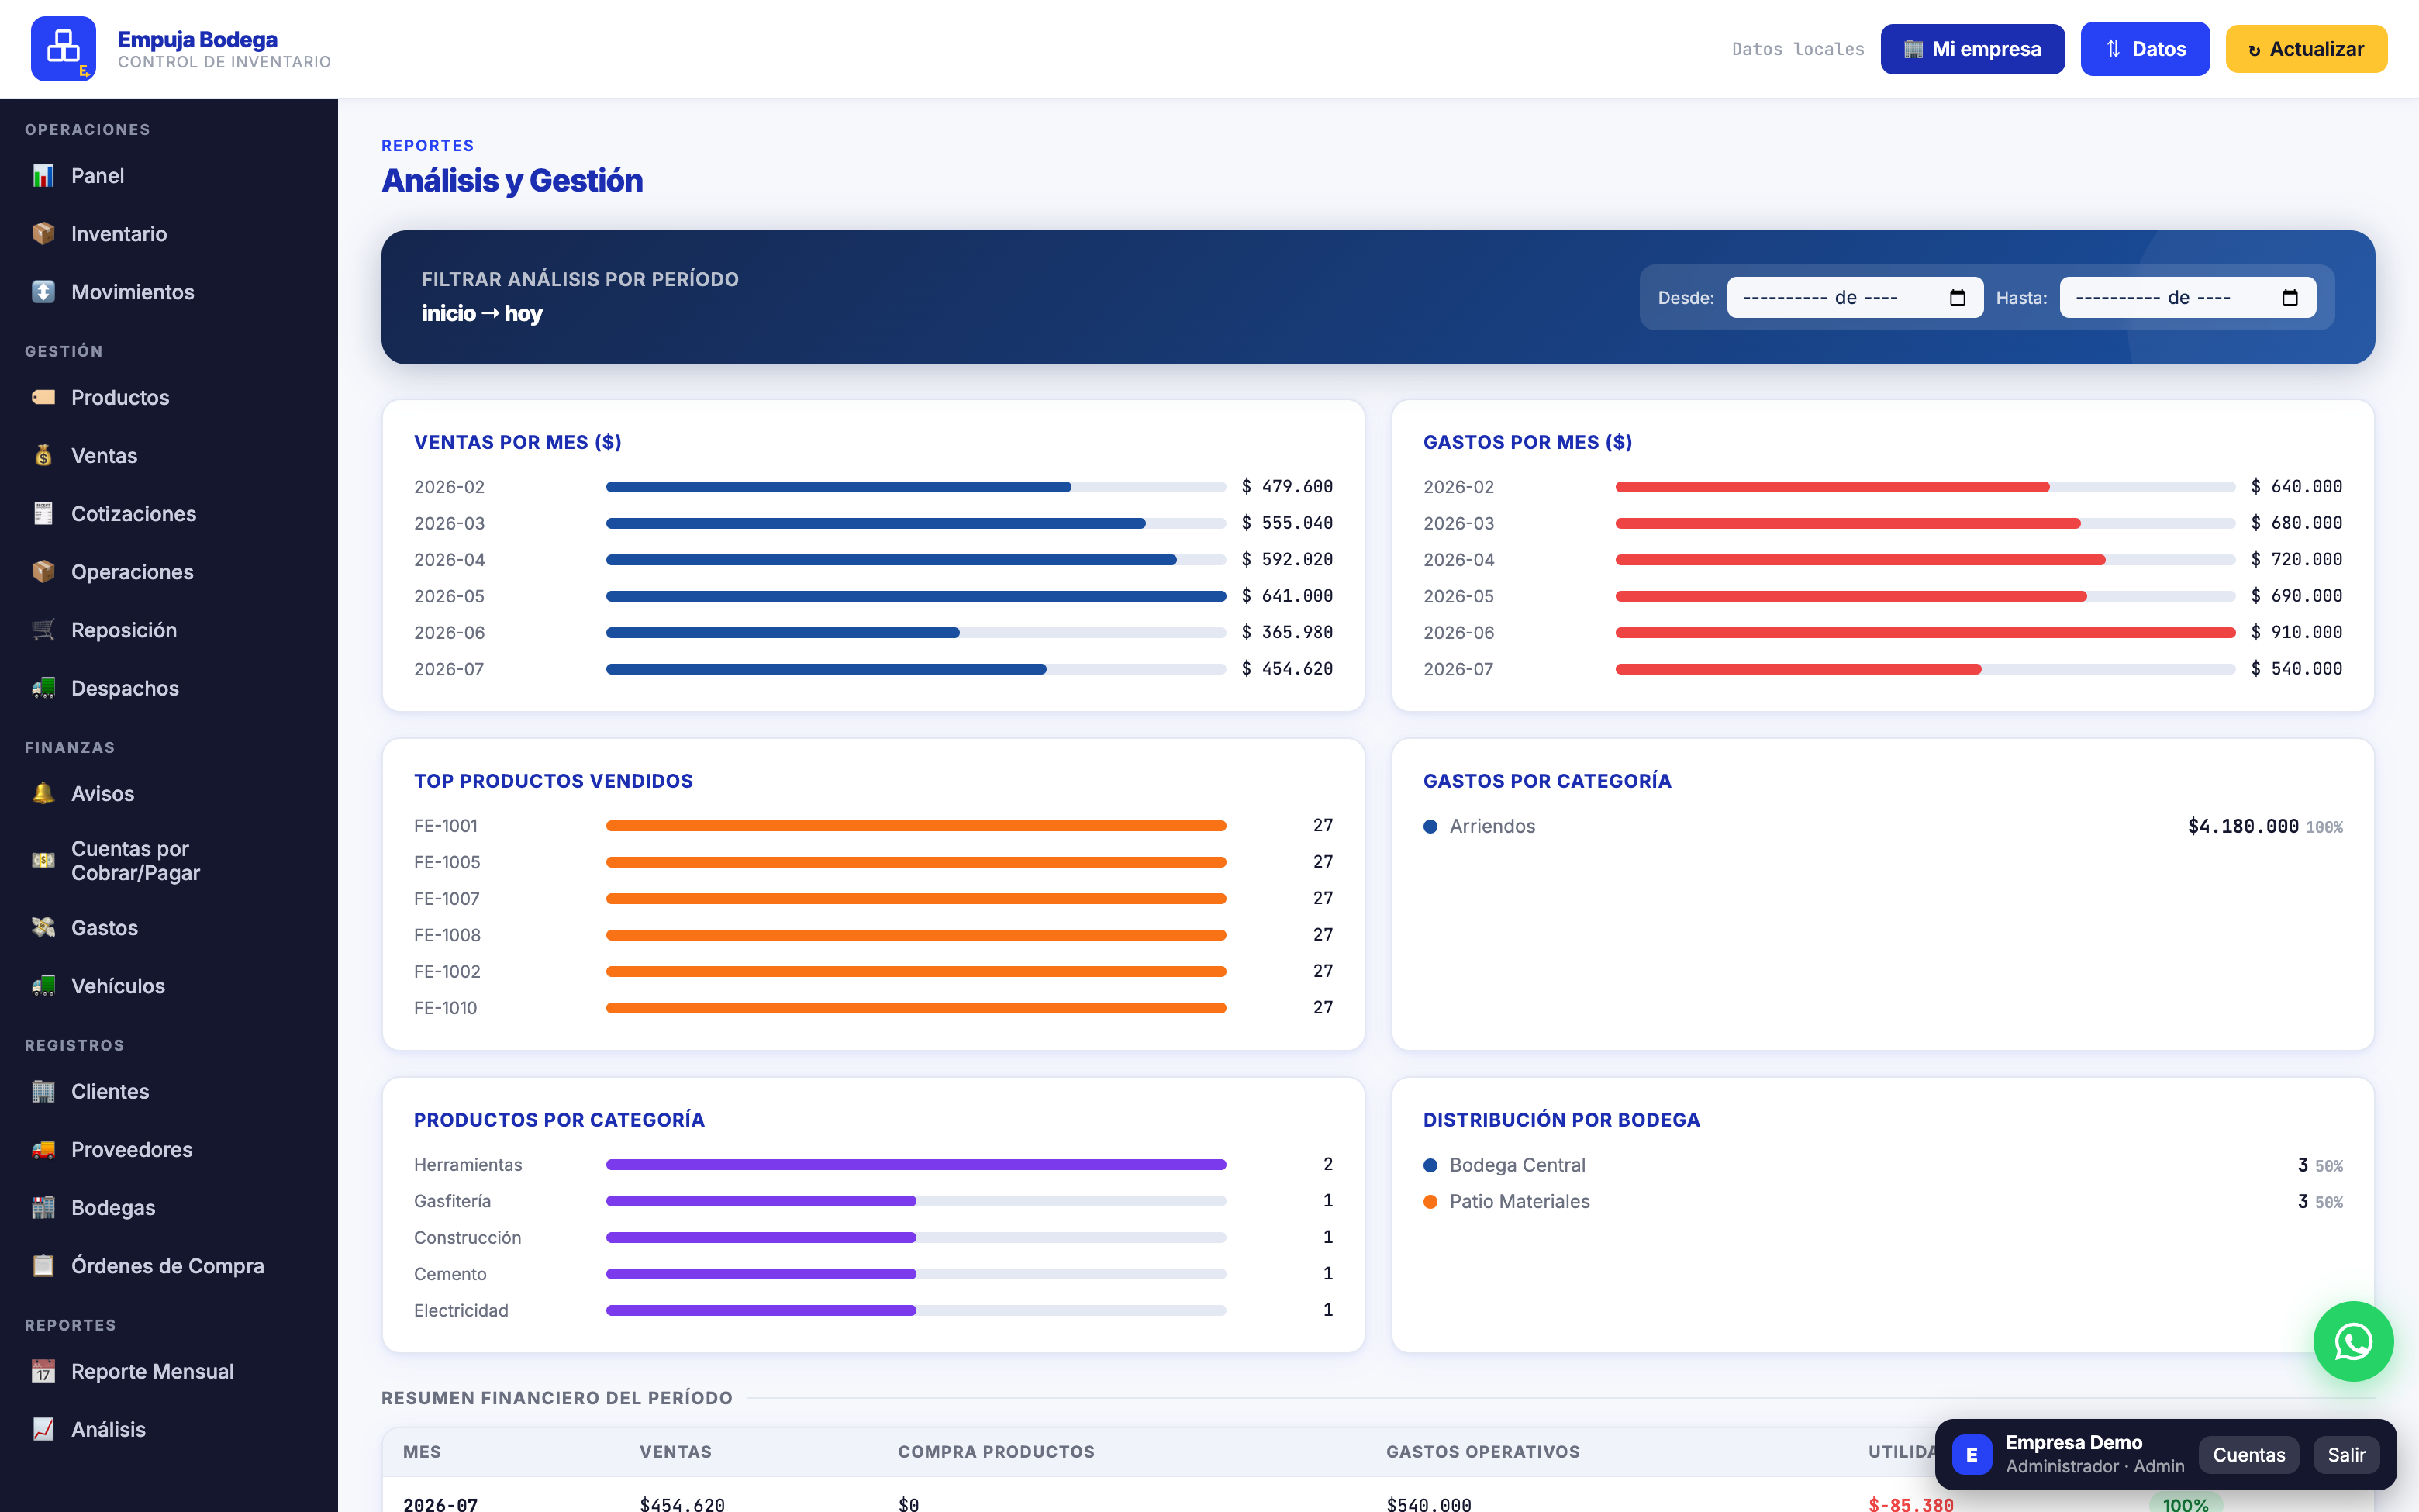Image resolution: width=2419 pixels, height=1512 pixels.
Task: Click the Vehículos truck icon
Action: click(x=43, y=986)
